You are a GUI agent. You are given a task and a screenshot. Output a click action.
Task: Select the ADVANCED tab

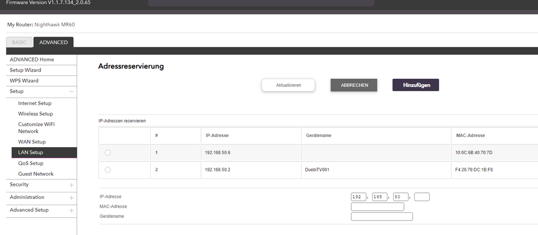[53, 42]
